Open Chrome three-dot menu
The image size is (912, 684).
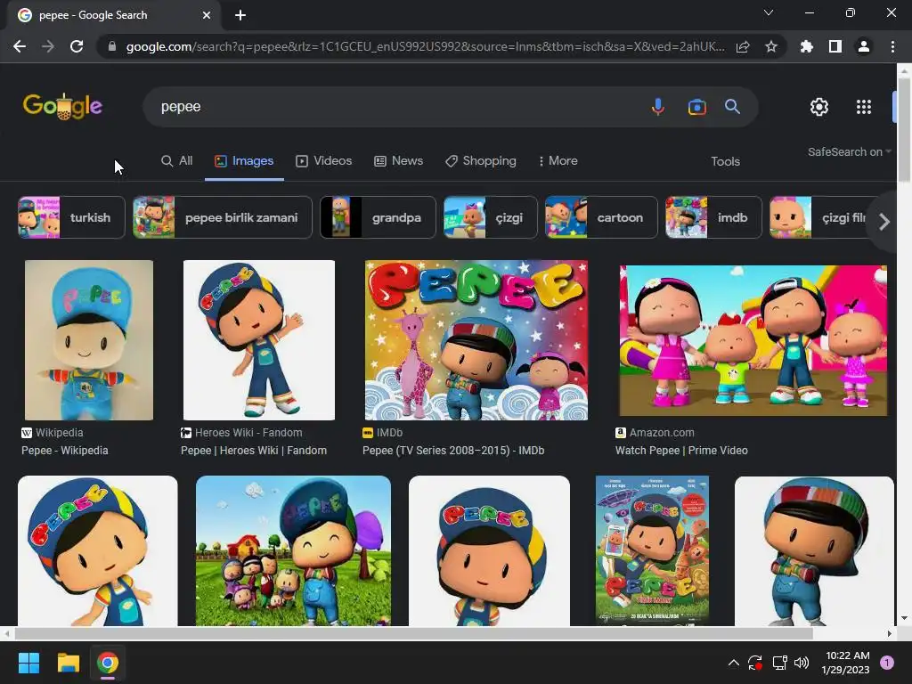point(892,46)
